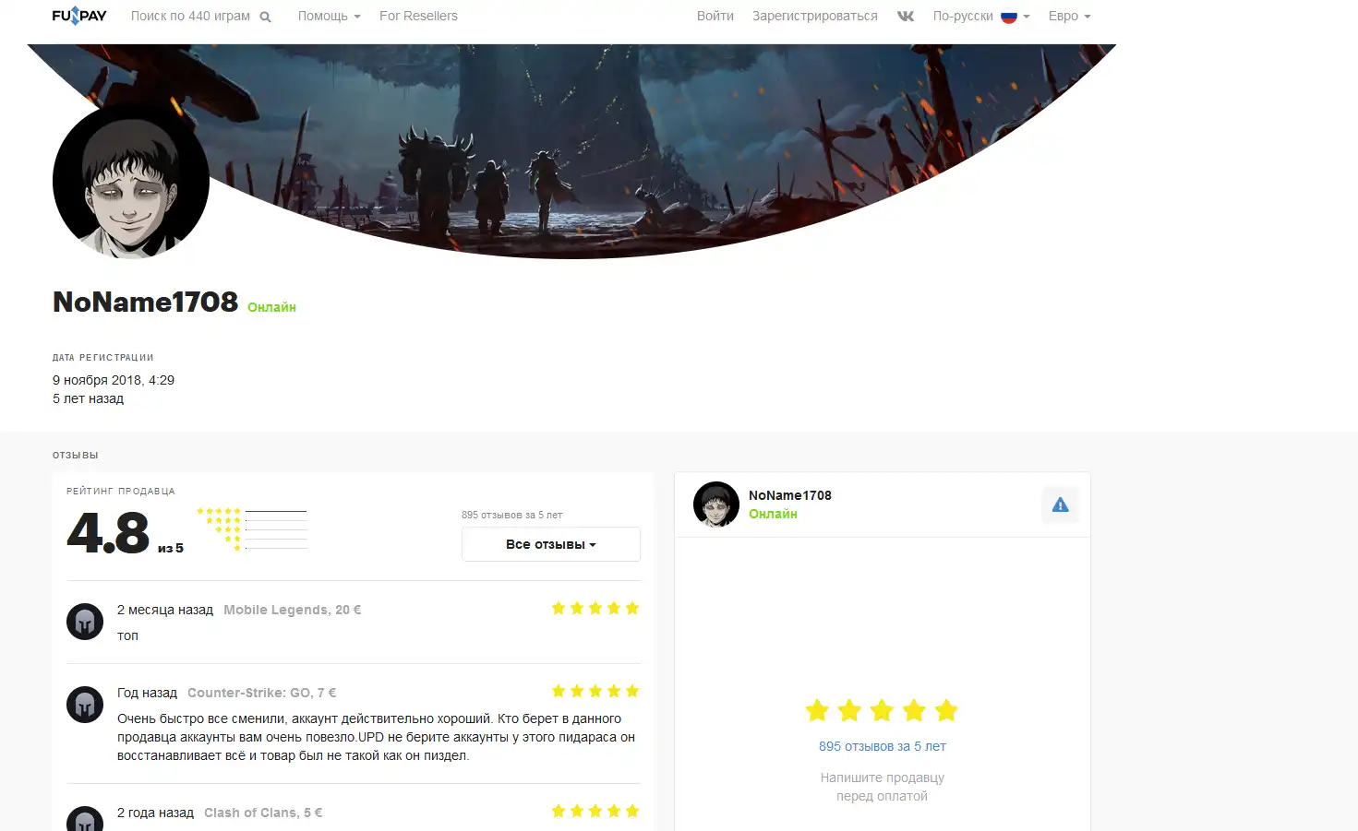Click the seller avatar in chat panel

click(716, 505)
